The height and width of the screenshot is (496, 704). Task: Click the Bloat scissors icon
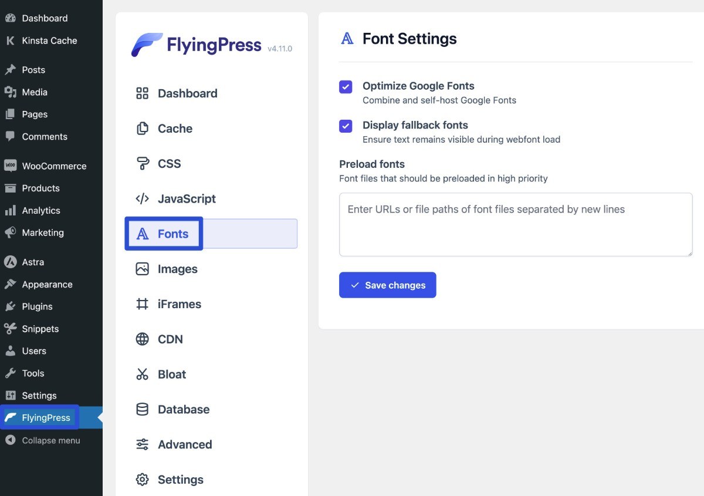(142, 374)
